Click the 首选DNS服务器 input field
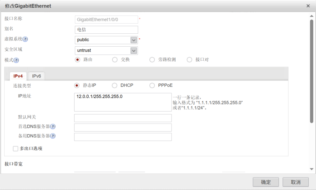 [123, 127]
